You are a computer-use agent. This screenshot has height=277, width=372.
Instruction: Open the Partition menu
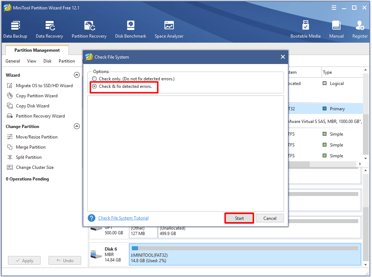(x=67, y=61)
